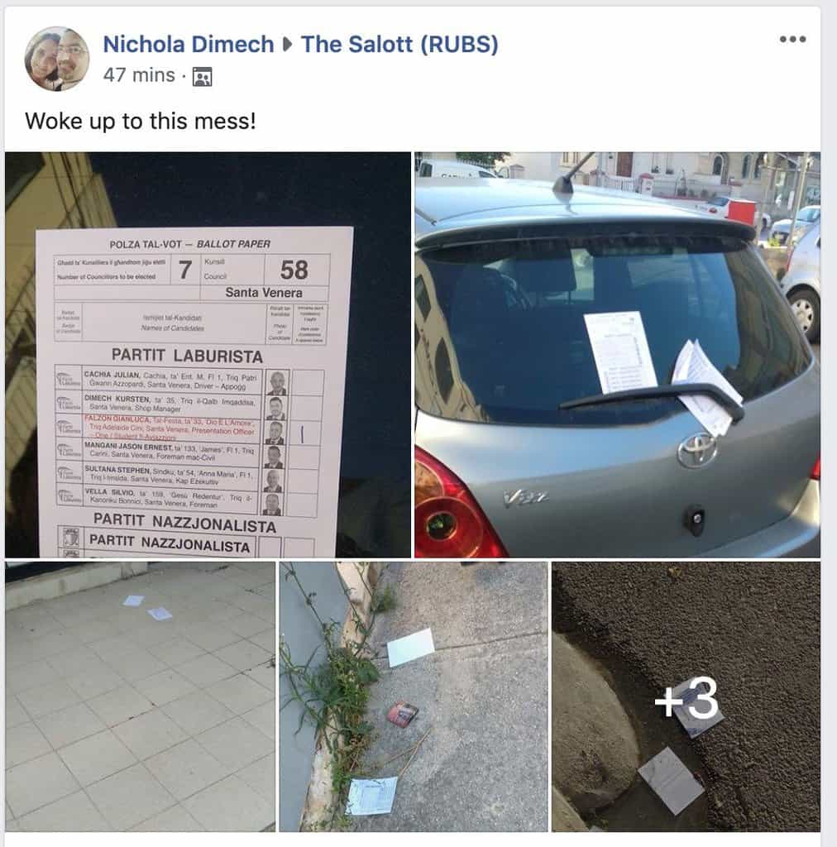Click the PARTIT NAZZJONALISTA heading in photo
Image resolution: width=837 pixels, height=847 pixels.
184,522
